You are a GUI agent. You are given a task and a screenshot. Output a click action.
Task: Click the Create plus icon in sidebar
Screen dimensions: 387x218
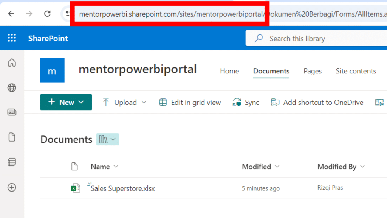pos(12,187)
